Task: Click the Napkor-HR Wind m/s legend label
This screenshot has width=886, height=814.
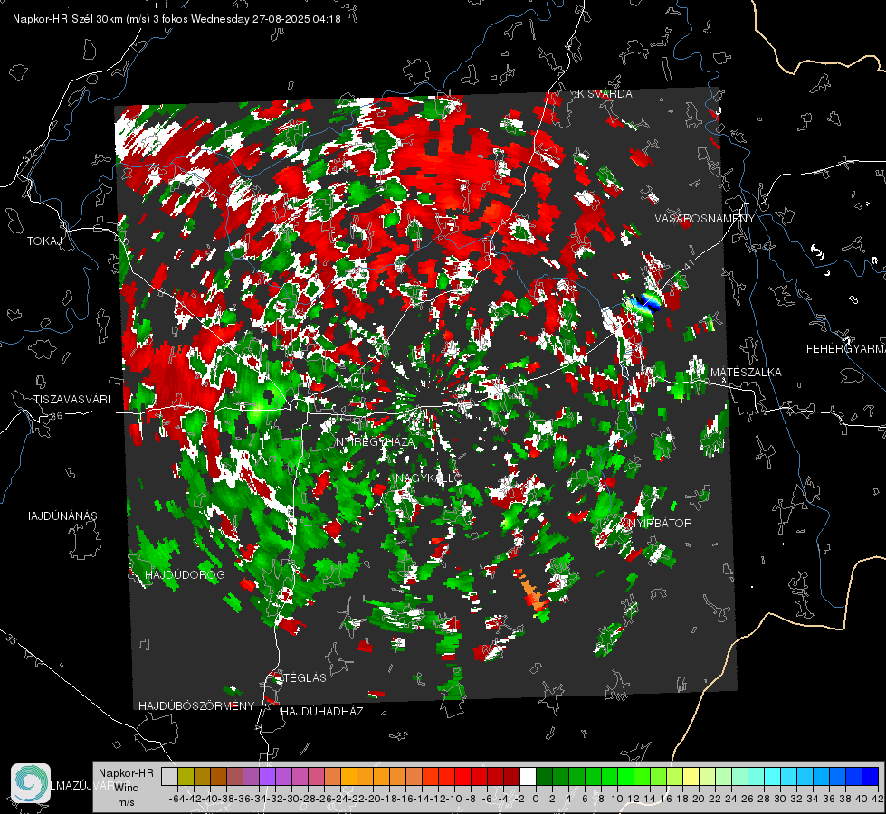Action: [x=126, y=788]
